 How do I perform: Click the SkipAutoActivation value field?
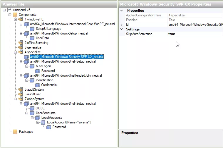coord(195,34)
